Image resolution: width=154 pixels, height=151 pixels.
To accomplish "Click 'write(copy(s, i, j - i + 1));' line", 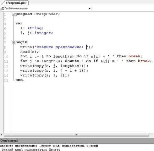I will point(54,70).
